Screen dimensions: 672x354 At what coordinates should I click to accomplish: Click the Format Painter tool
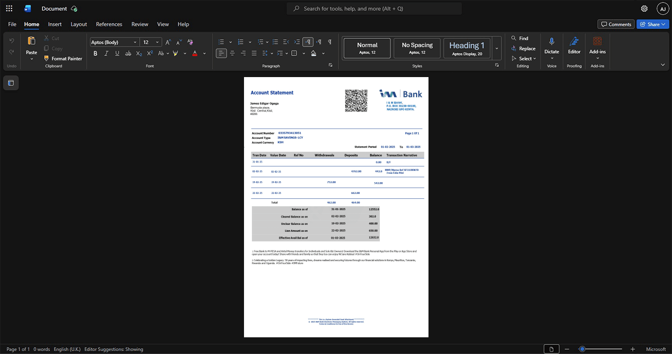(x=63, y=58)
